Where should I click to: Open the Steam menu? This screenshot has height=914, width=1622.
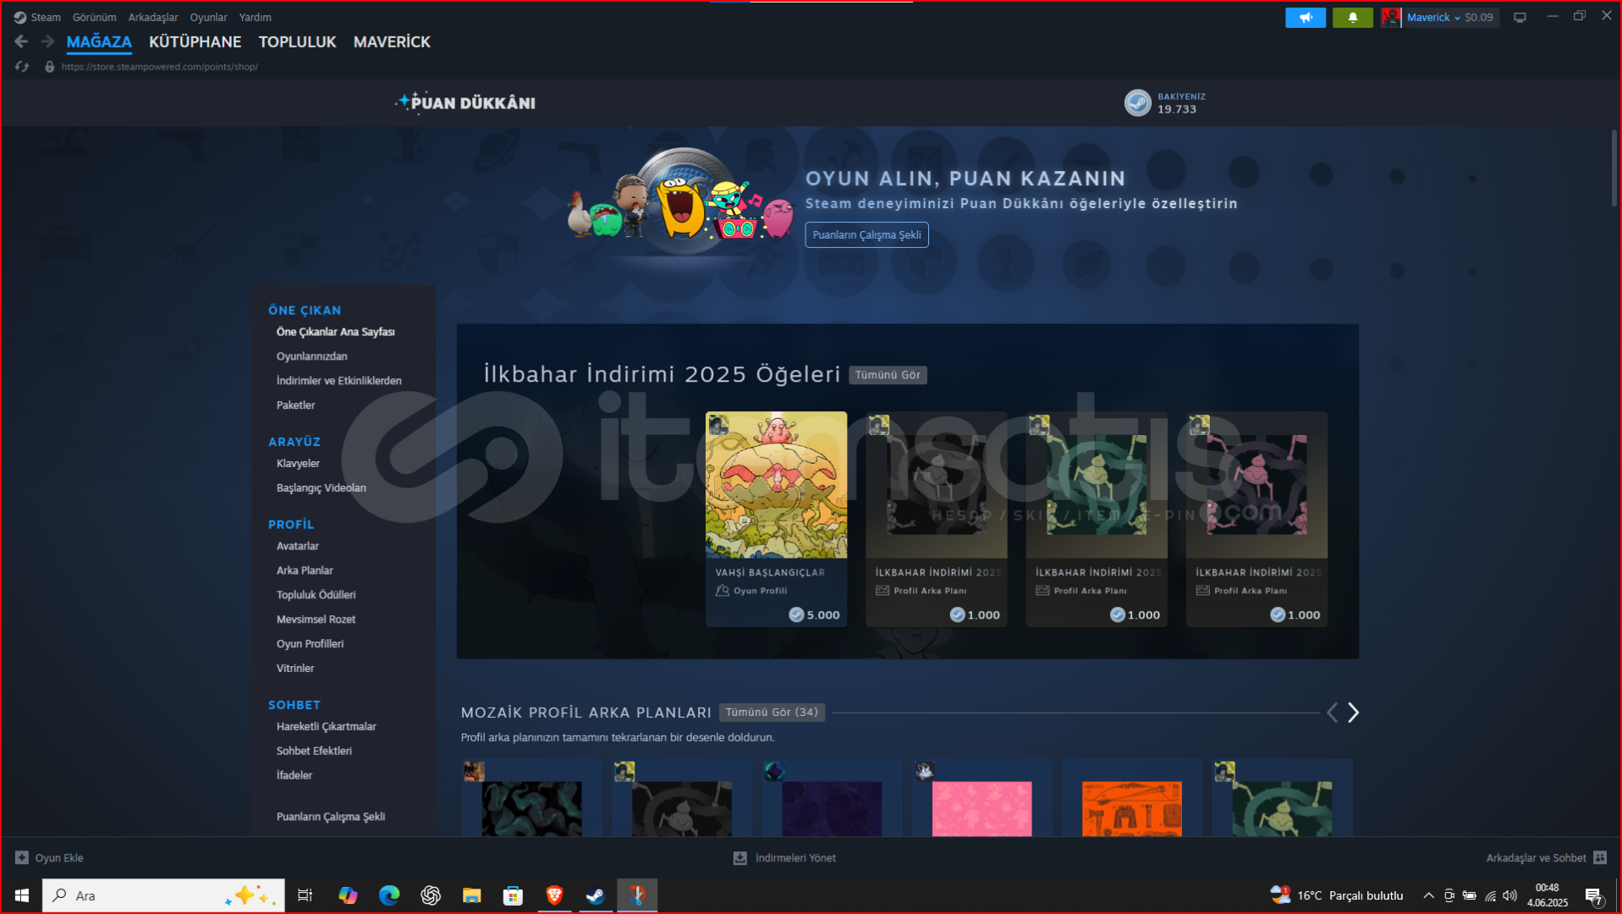point(46,17)
